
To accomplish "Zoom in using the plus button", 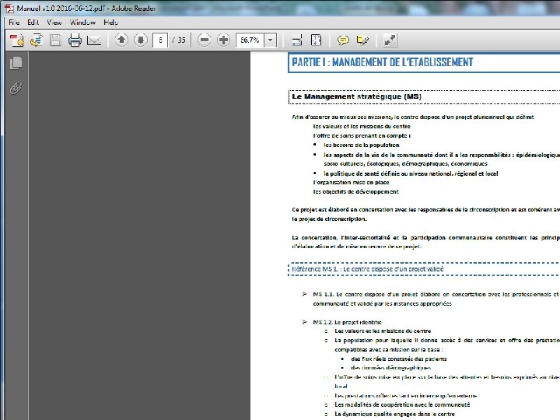I will 223,40.
